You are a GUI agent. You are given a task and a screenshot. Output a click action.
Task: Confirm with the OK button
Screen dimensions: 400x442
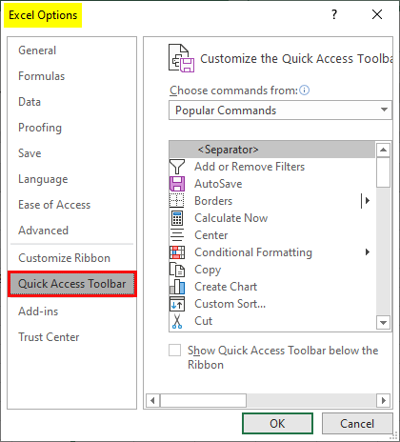pyautogui.click(x=277, y=423)
